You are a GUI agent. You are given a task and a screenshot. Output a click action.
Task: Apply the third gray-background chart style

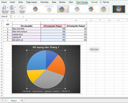pyautogui.click(x=63, y=9)
